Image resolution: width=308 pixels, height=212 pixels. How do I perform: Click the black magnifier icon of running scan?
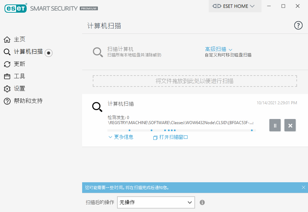97,107
